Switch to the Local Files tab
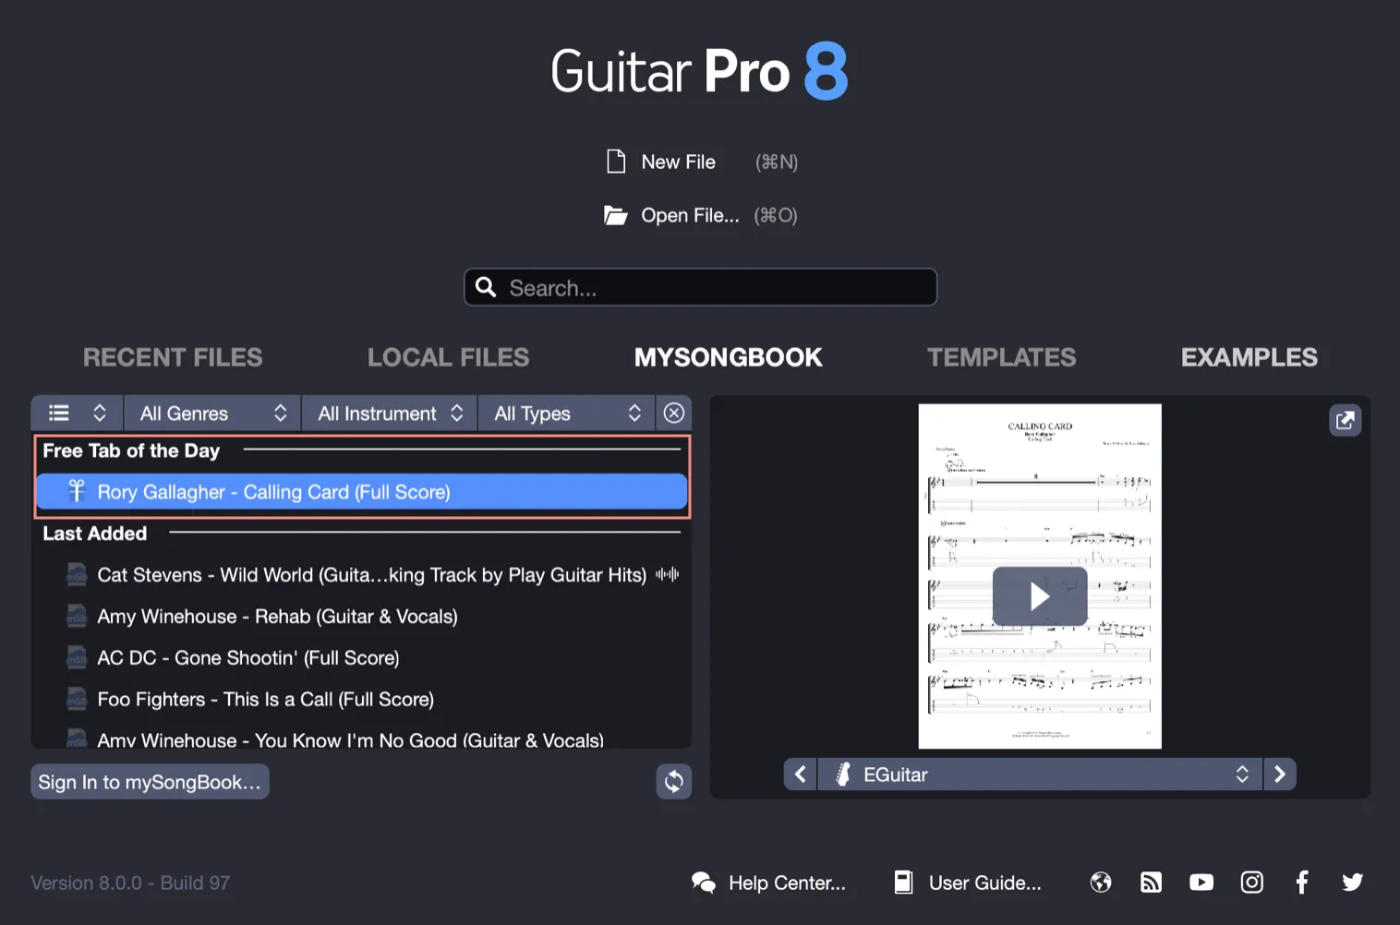1400x925 pixels. pos(449,357)
